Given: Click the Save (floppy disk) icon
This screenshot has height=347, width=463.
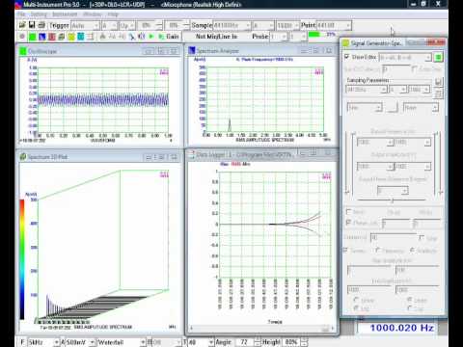Looking at the screenshot, I should click(x=32, y=25).
